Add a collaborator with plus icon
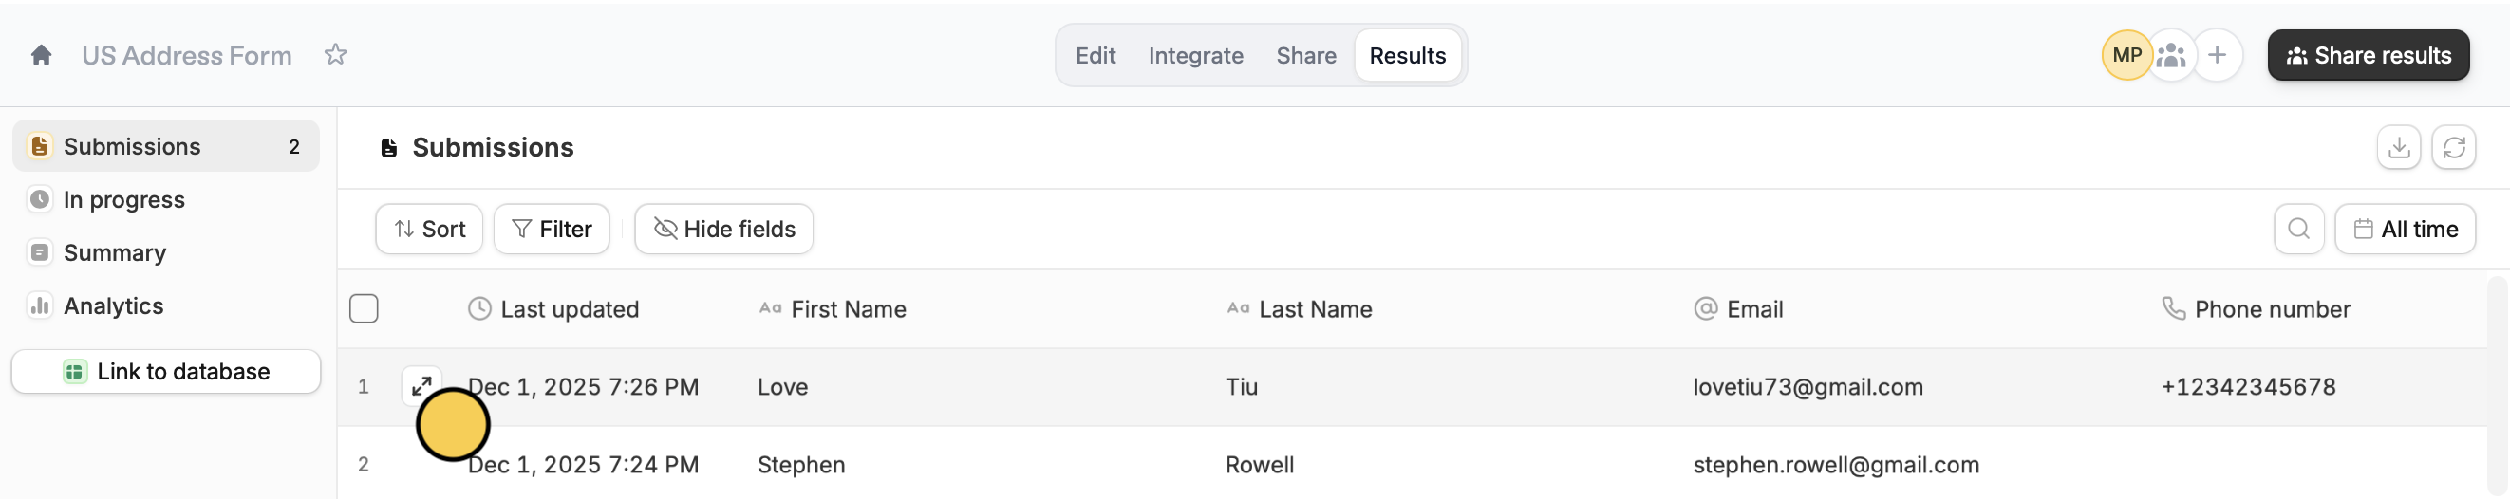This screenshot has height=499, width=2510. pyautogui.click(x=2217, y=56)
